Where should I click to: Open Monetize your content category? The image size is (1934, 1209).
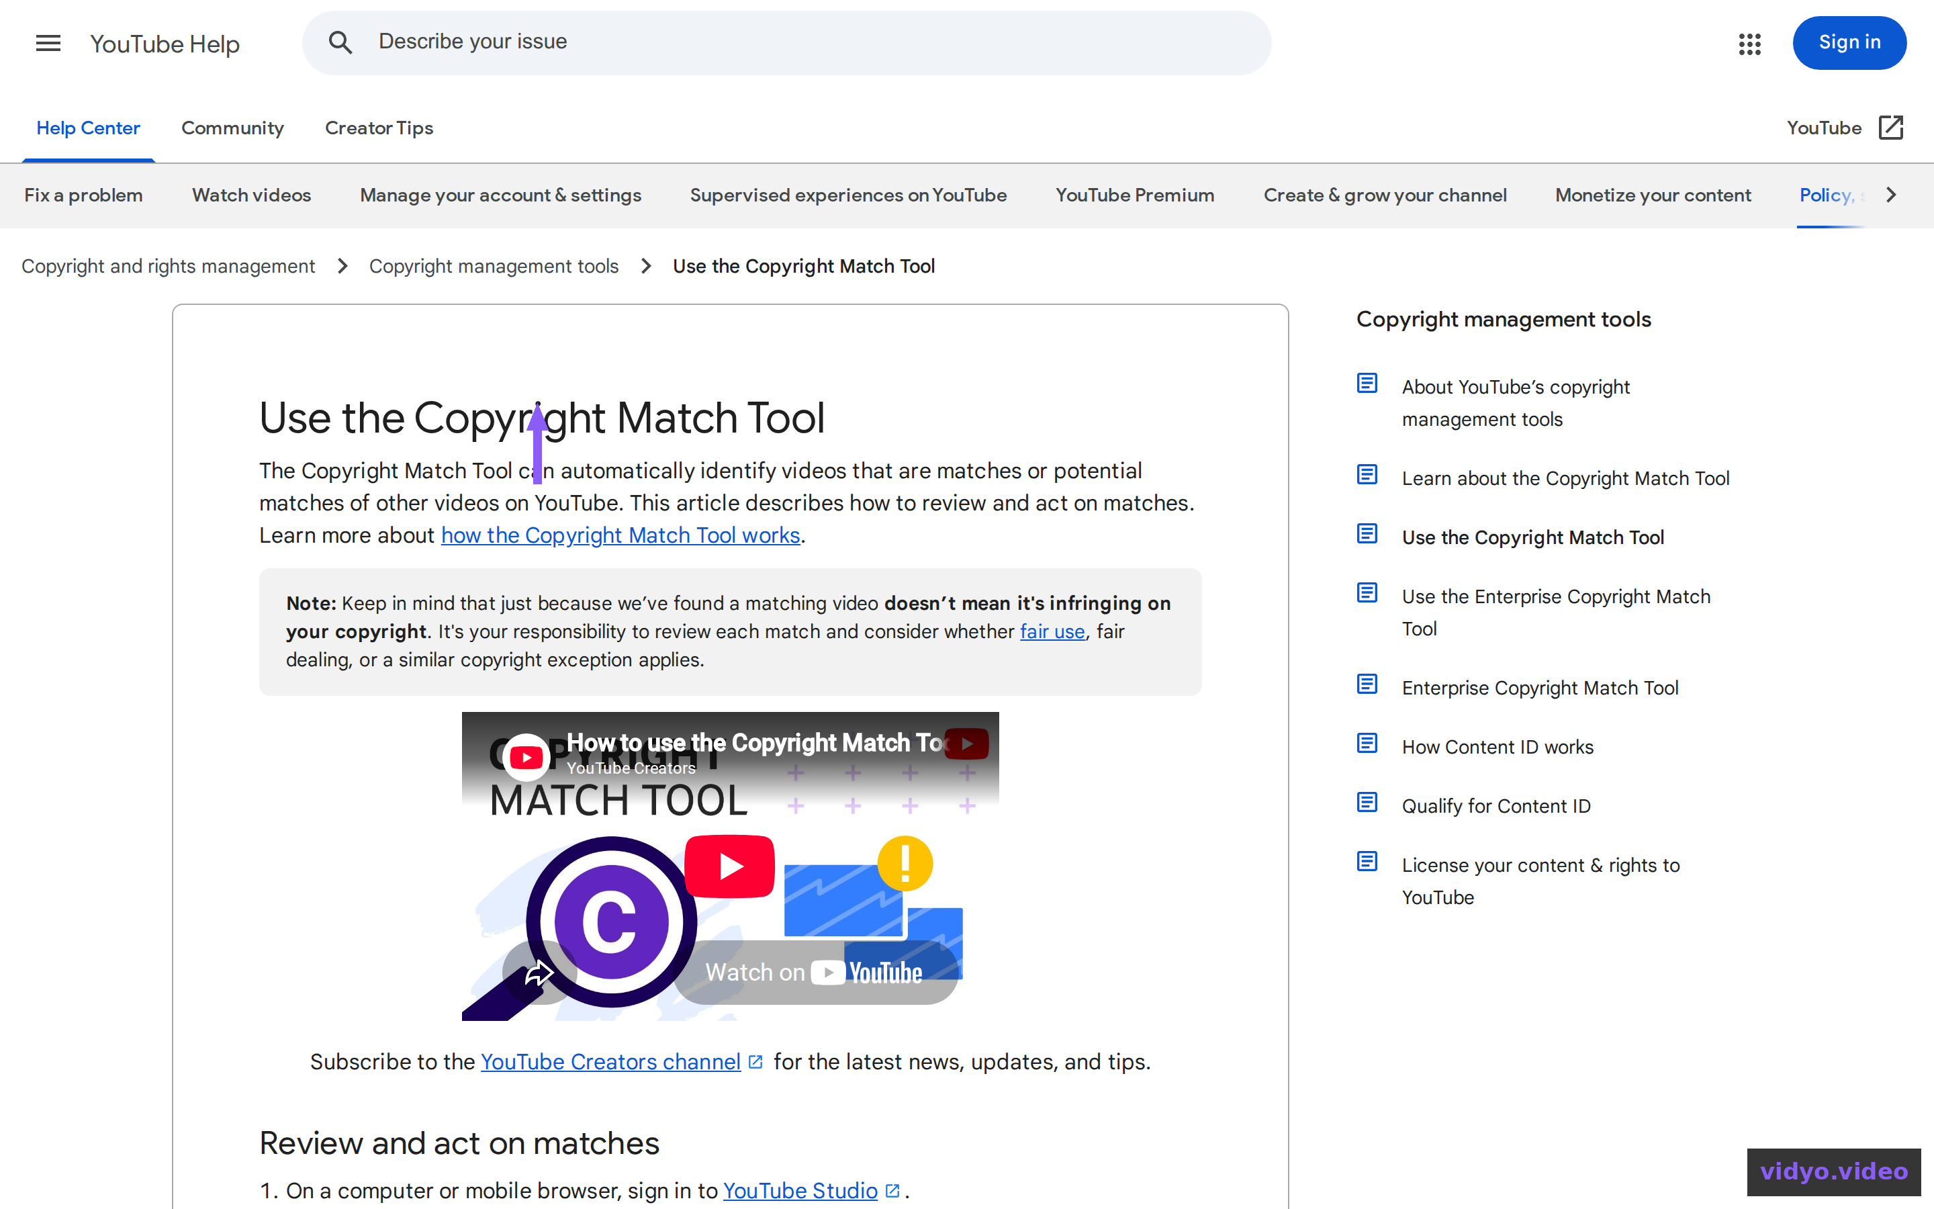pyautogui.click(x=1653, y=195)
